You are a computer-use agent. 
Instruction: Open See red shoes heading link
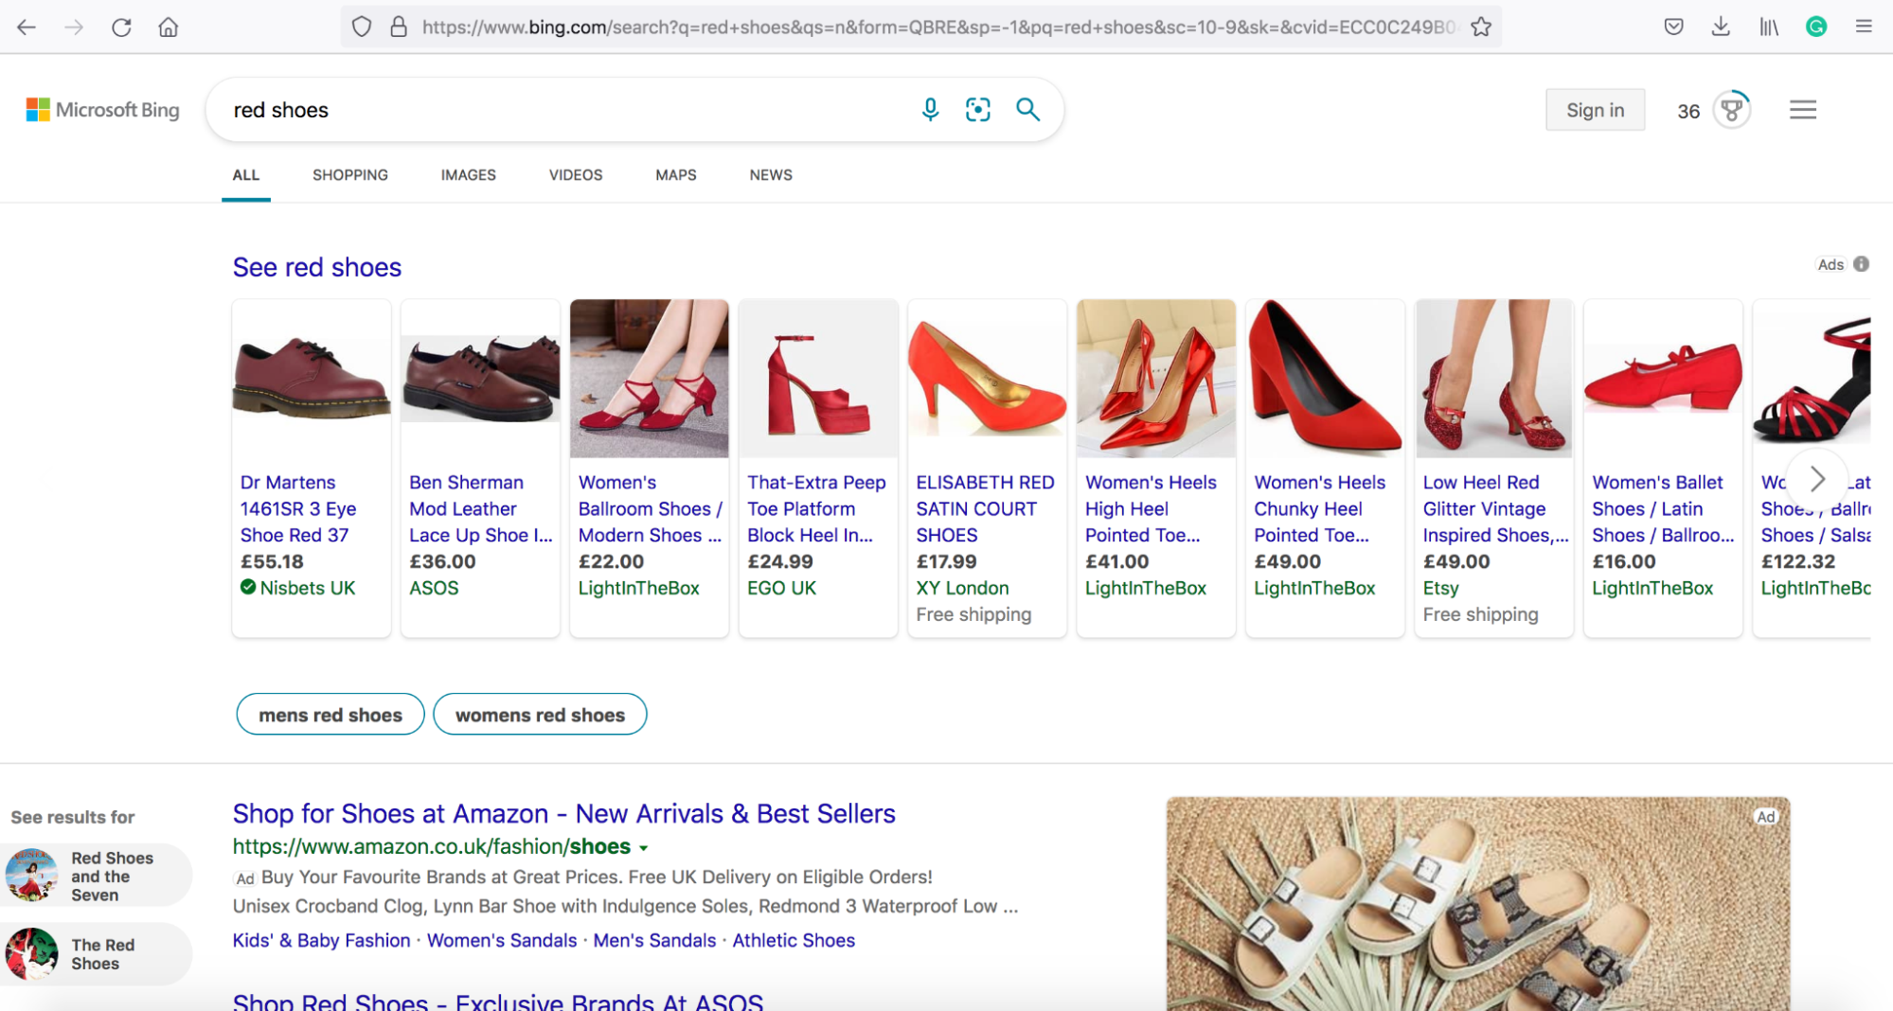(x=317, y=268)
